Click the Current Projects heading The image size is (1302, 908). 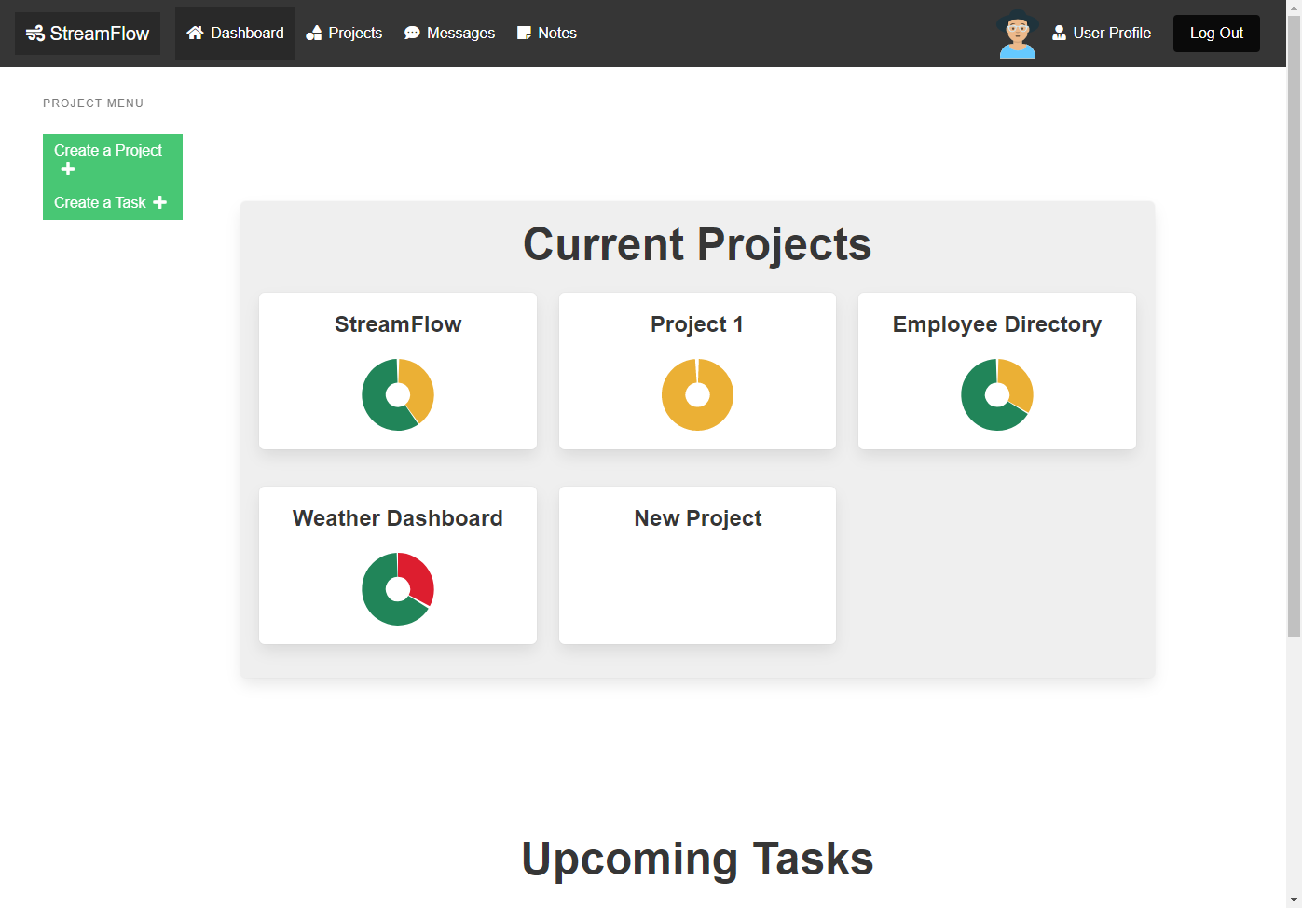697,244
